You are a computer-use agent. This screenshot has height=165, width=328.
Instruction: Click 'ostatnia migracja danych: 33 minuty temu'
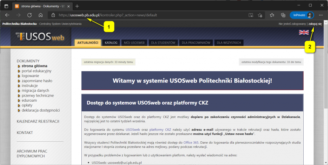[x=108, y=62]
